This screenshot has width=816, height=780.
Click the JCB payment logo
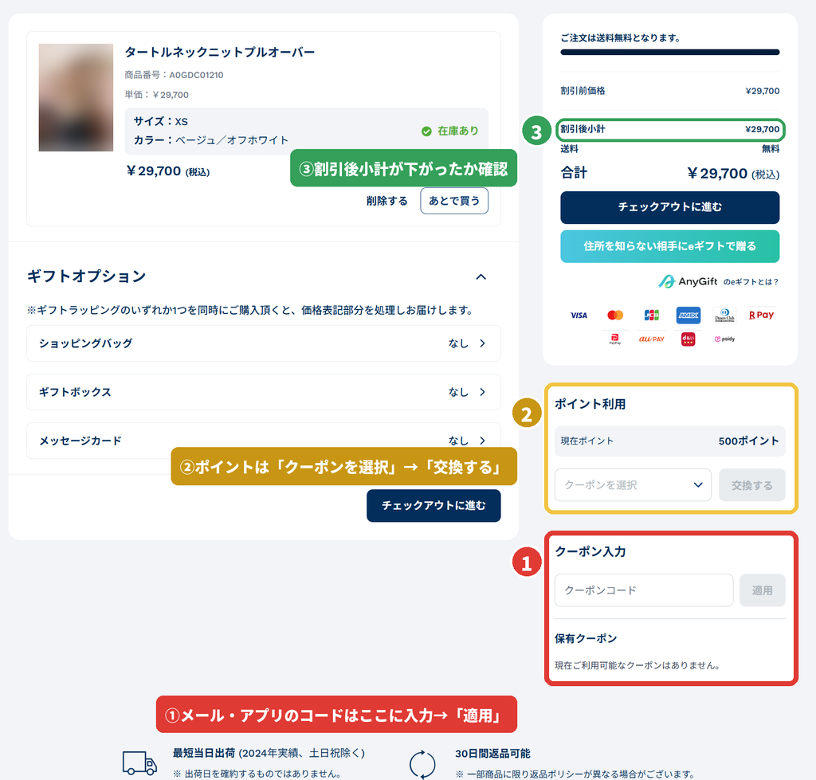pos(652,316)
